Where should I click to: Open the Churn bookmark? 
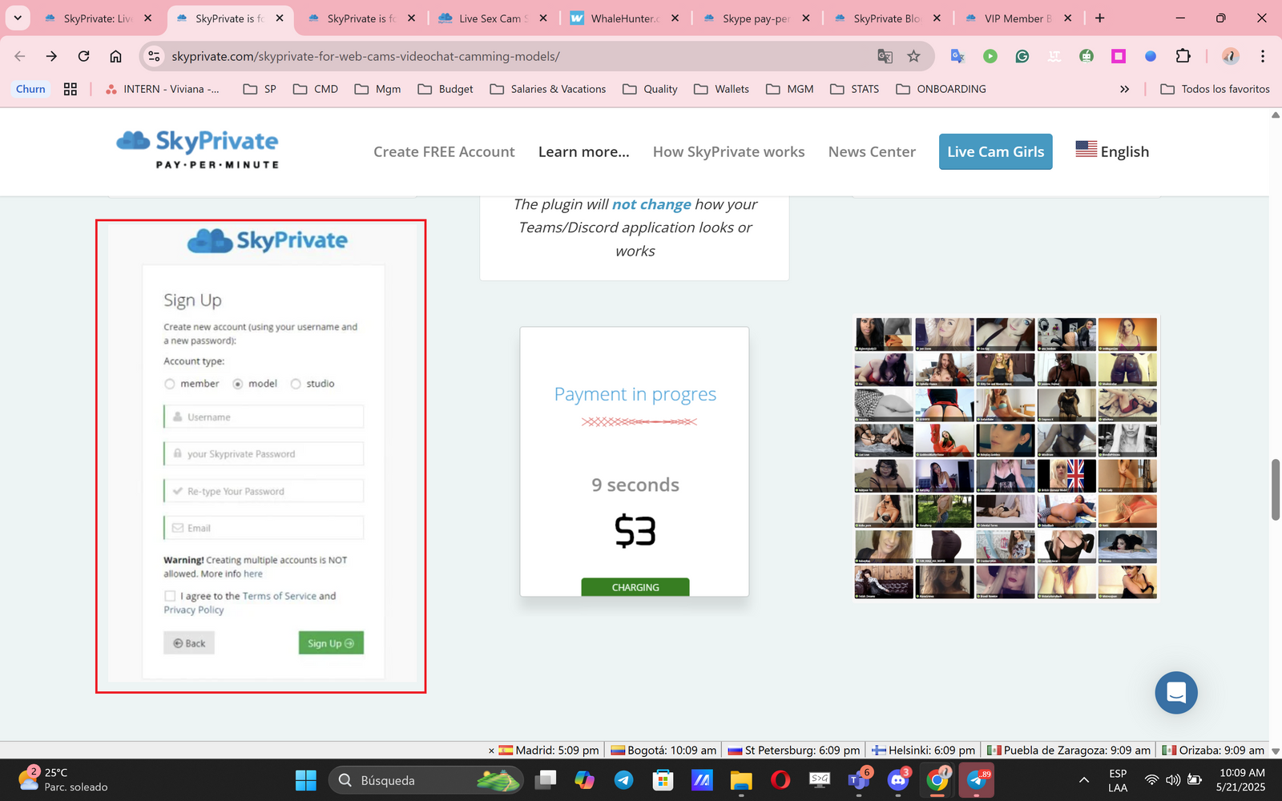tap(30, 89)
